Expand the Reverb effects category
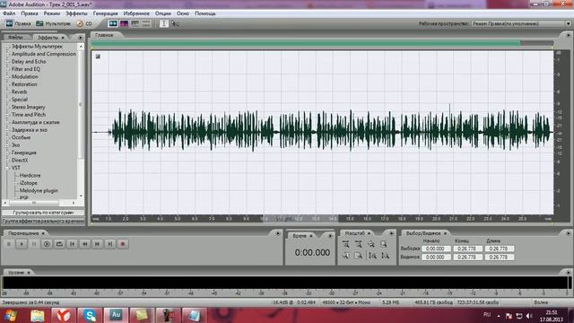The height and width of the screenshot is (323, 574). tap(7, 92)
